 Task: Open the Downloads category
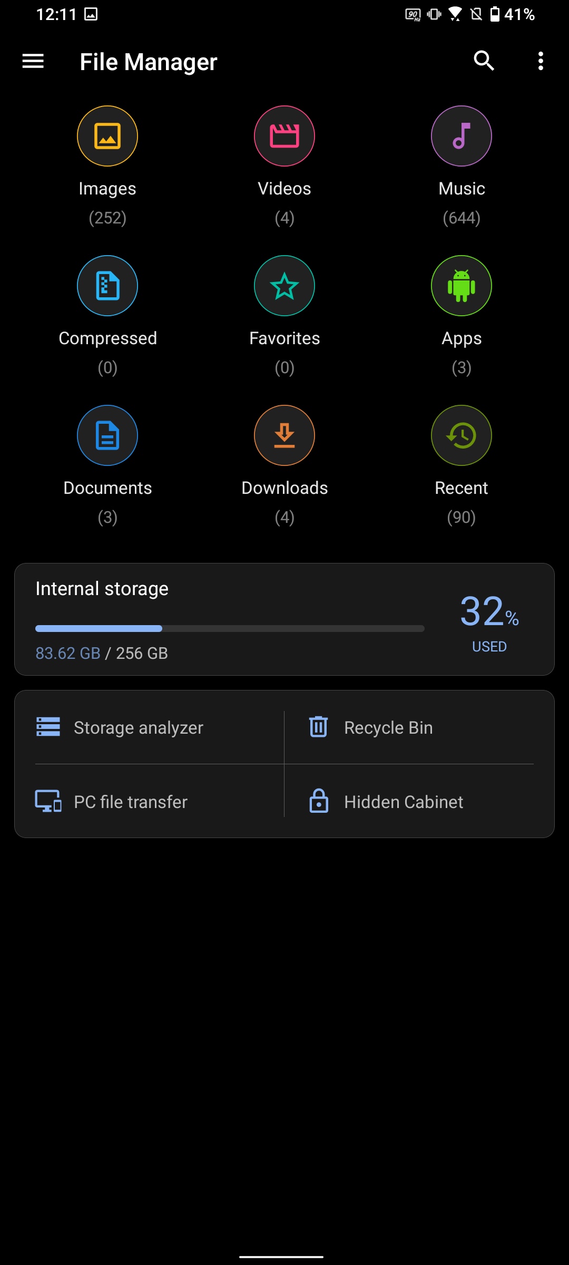pos(284,435)
